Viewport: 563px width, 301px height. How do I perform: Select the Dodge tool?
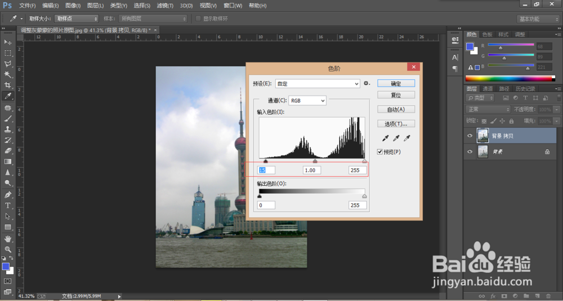click(7, 183)
